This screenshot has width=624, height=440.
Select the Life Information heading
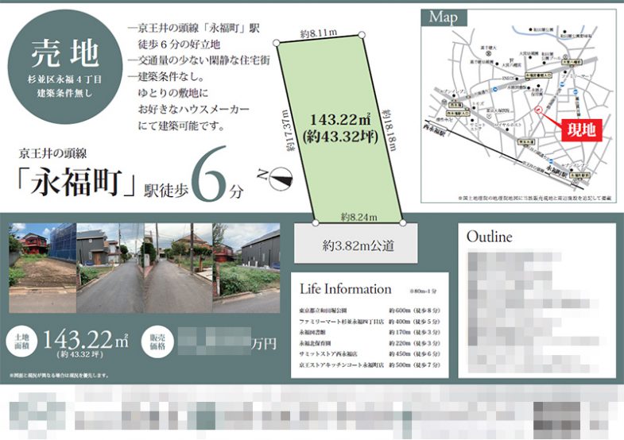point(346,289)
